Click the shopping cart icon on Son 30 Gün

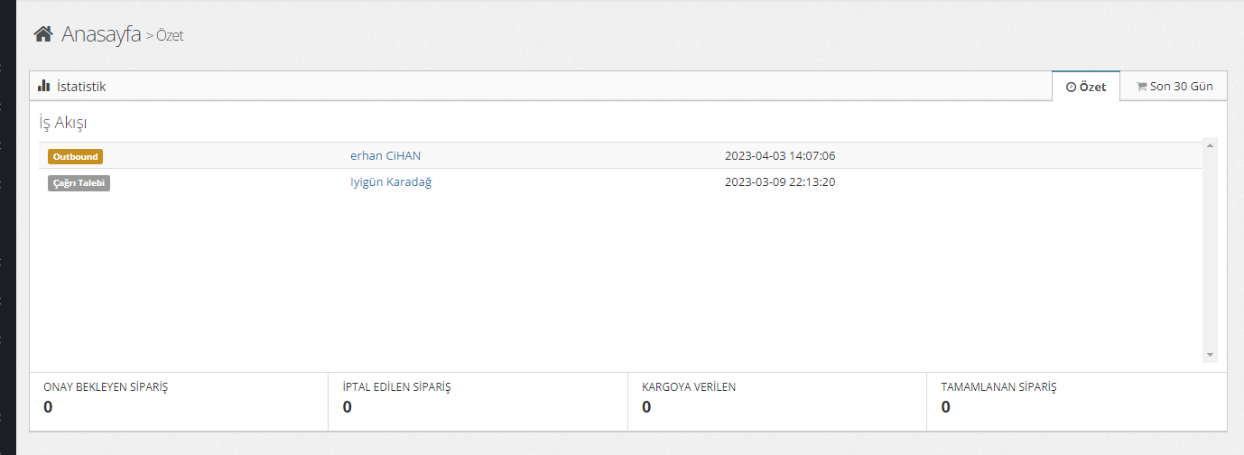[x=1141, y=87]
